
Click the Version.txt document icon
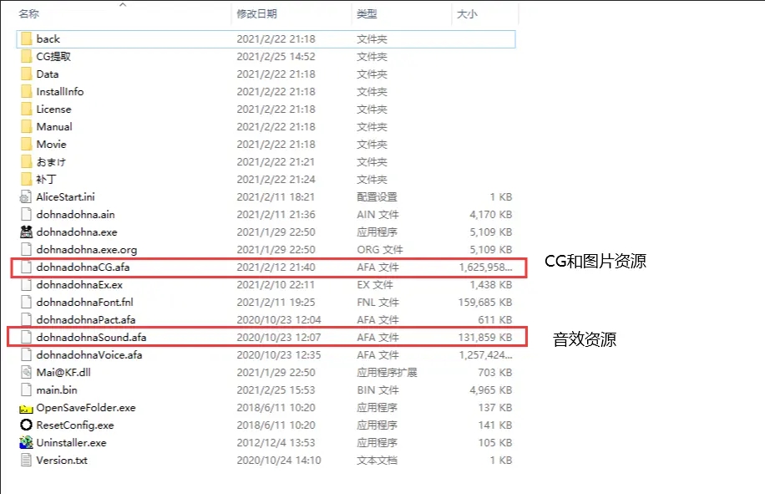coord(27,461)
